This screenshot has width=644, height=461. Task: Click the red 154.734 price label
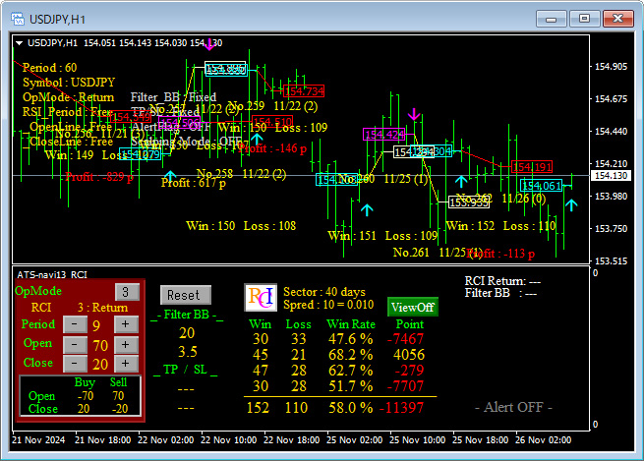305,91
